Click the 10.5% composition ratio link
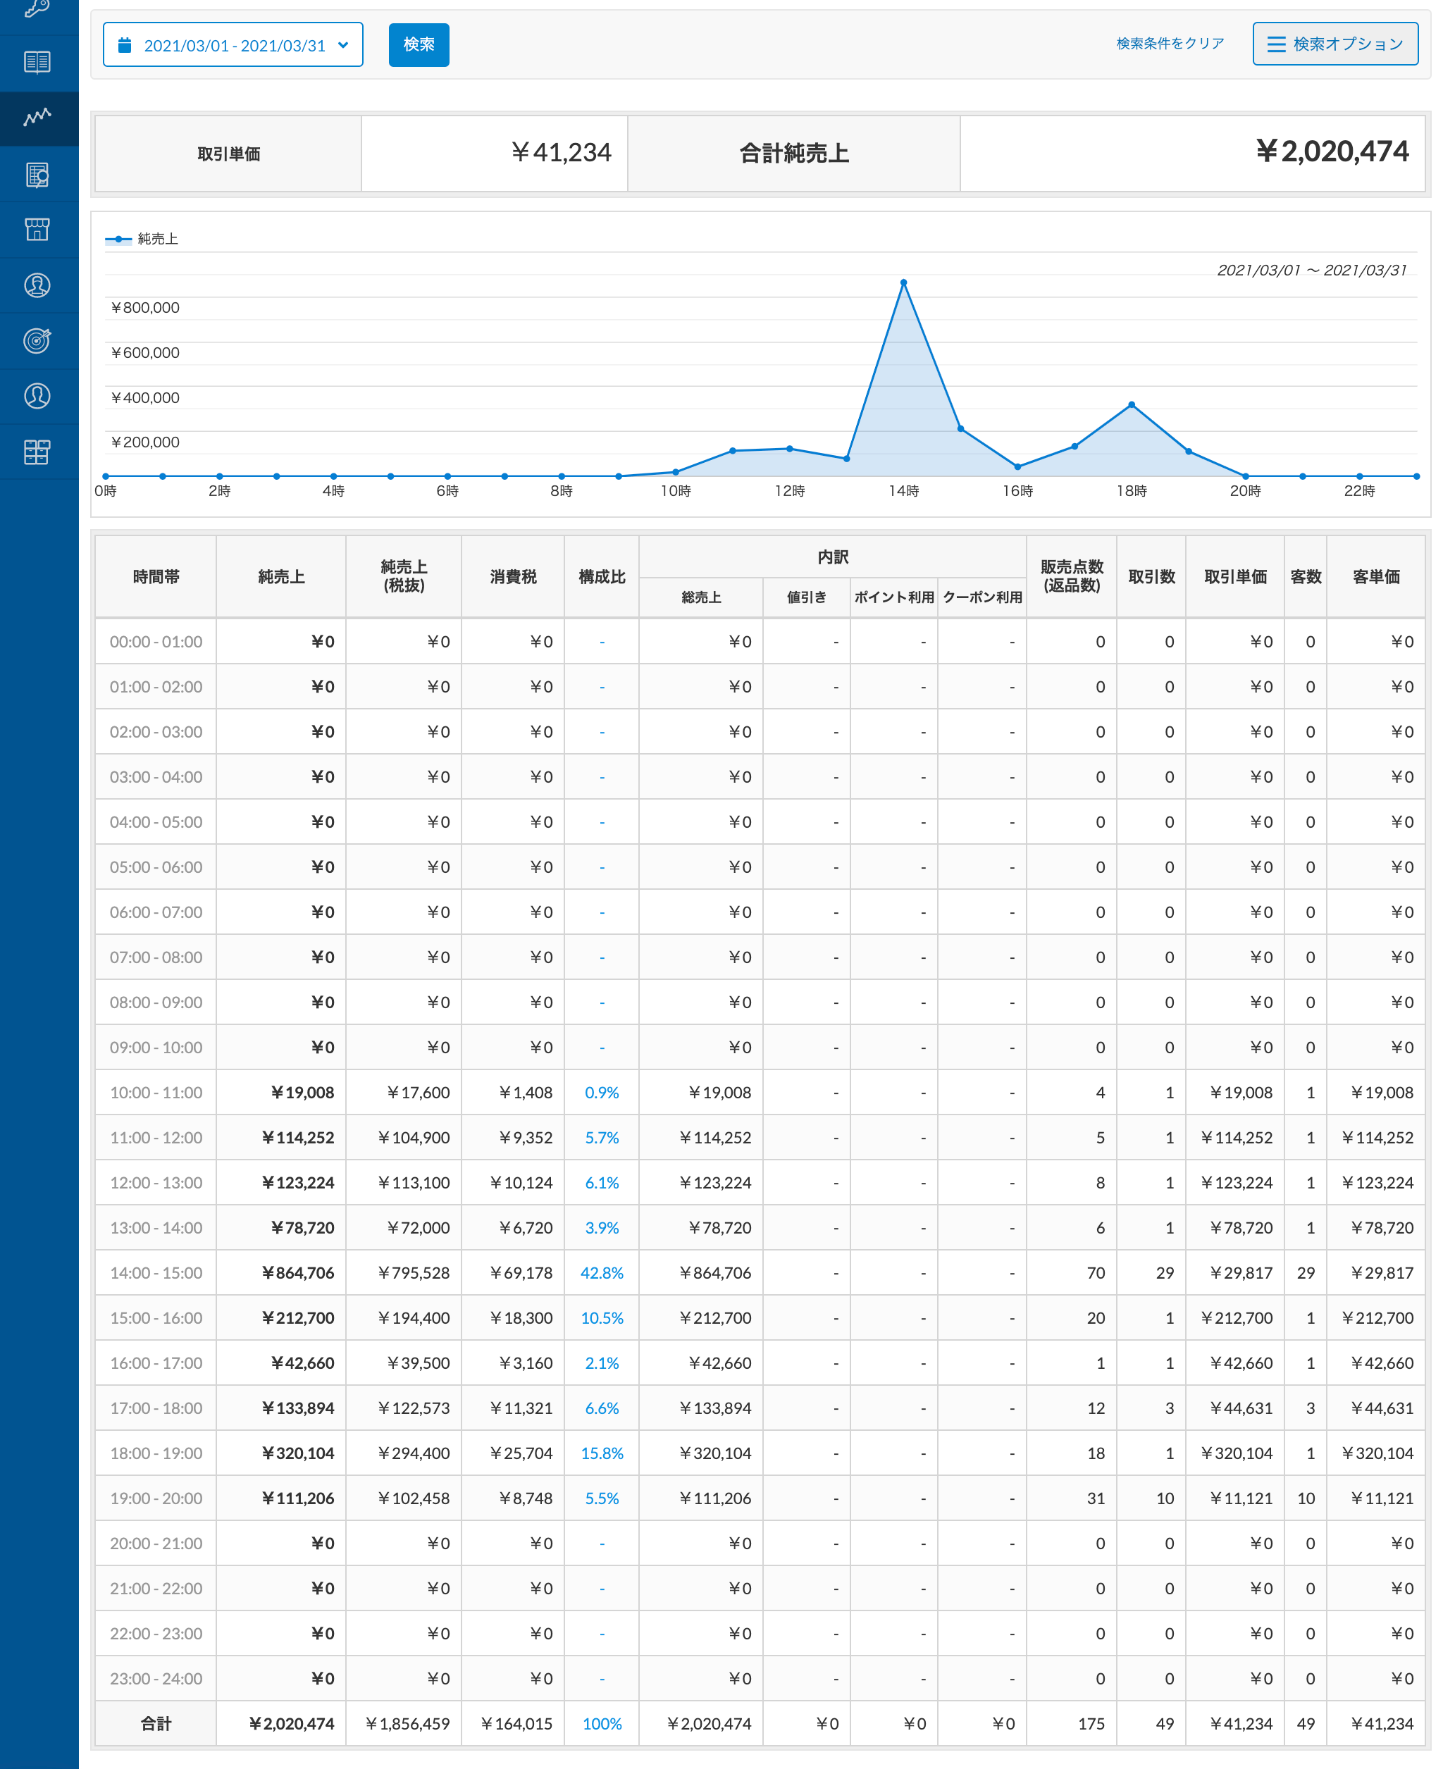The image size is (1443, 1769). (602, 1318)
